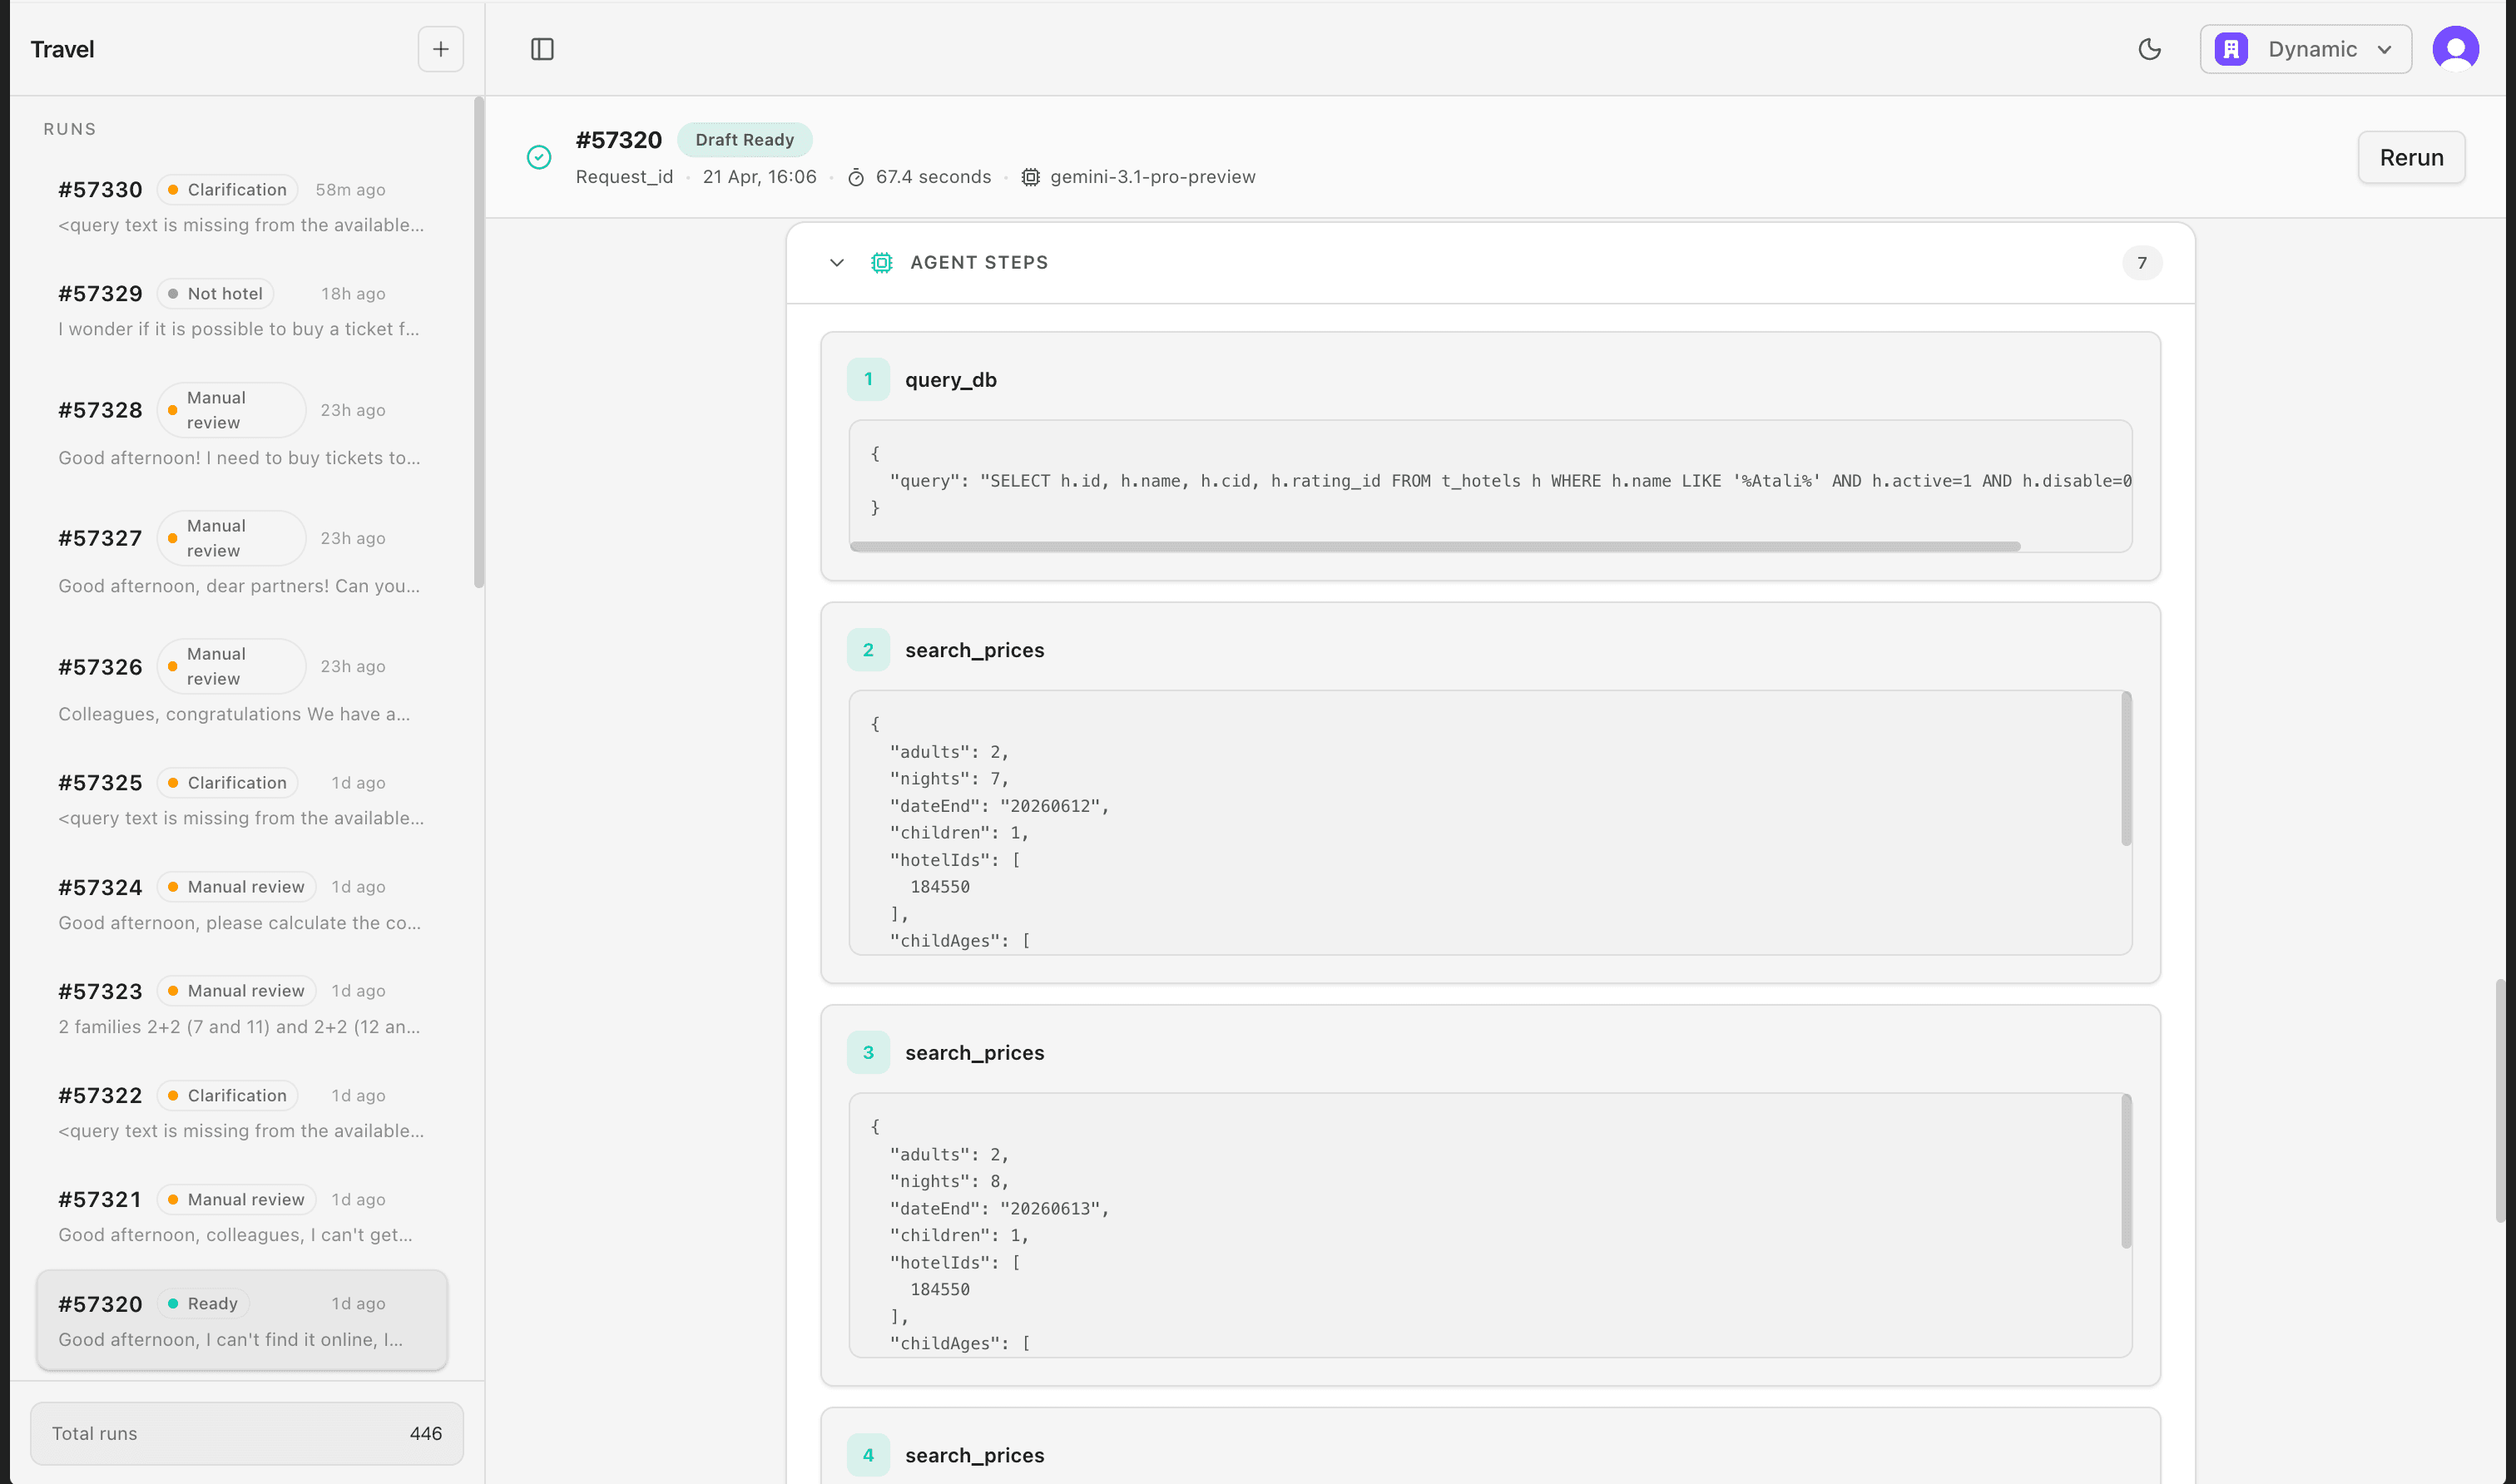Click the horizontal scrollbar under the SQL query
The height and width of the screenshot is (1484, 2516).
pyautogui.click(x=1435, y=546)
